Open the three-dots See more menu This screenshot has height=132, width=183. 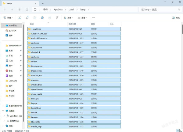[x=94, y=18]
